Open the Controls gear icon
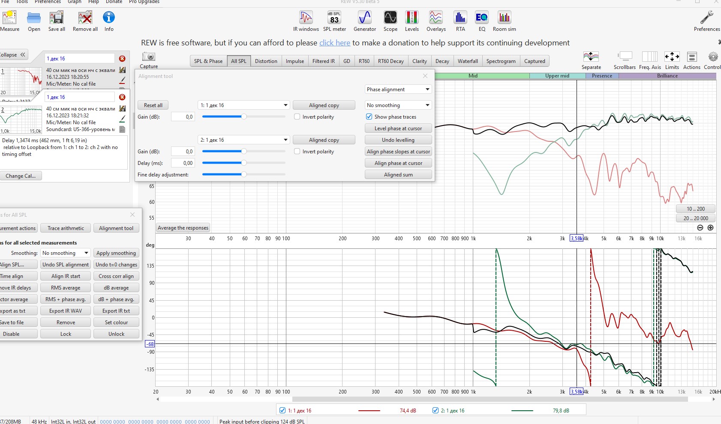Viewport: 721px width, 424px height. (713, 57)
